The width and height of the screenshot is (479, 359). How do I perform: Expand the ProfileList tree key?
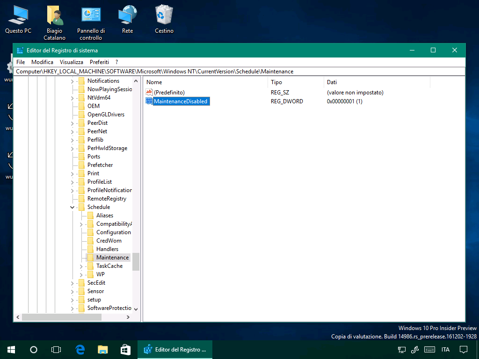click(72, 182)
